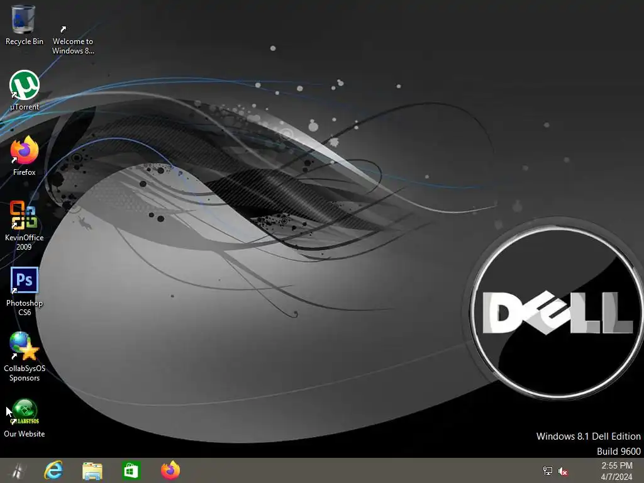Select the 'µTorrent' label text
Viewport: 644px width, 483px height.
pyautogui.click(x=25, y=107)
